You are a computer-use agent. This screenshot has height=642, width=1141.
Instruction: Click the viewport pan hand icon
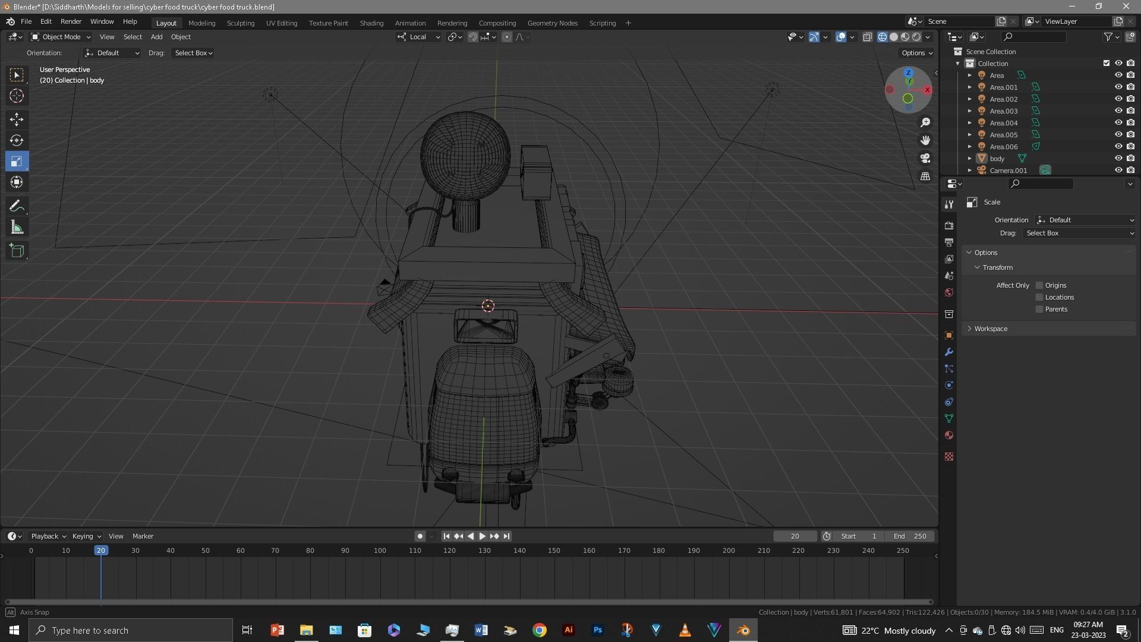925,140
